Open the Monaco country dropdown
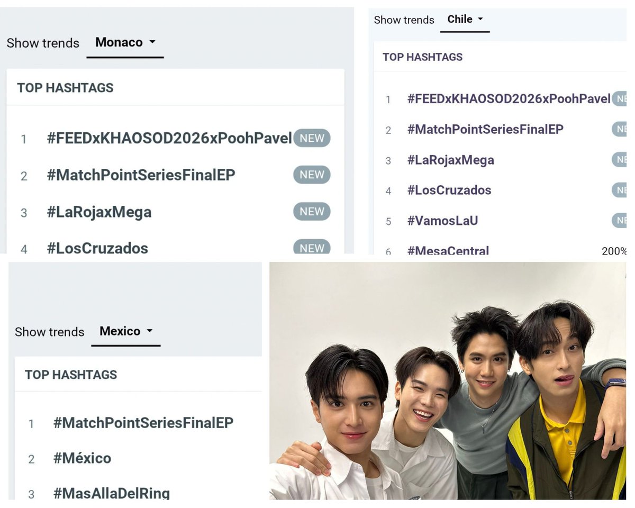 (x=125, y=42)
